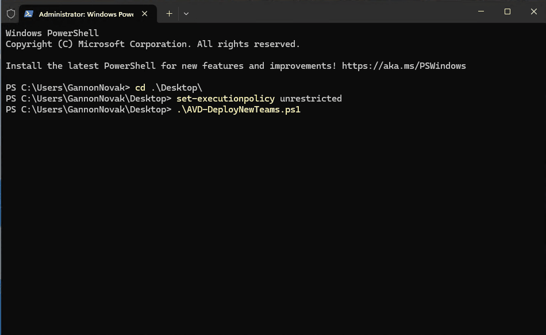This screenshot has width=546, height=335.
Task: Open the aka.ms/PSWindows link
Action: click(x=403, y=66)
